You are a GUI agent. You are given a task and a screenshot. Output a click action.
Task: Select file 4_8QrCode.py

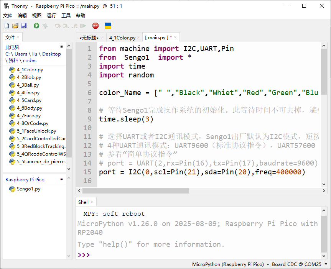[x=33, y=123]
